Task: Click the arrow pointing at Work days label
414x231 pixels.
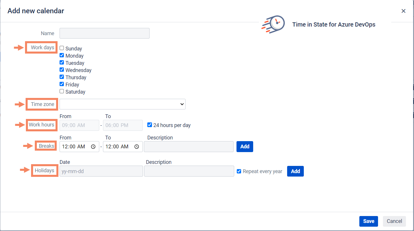Action: 18,48
